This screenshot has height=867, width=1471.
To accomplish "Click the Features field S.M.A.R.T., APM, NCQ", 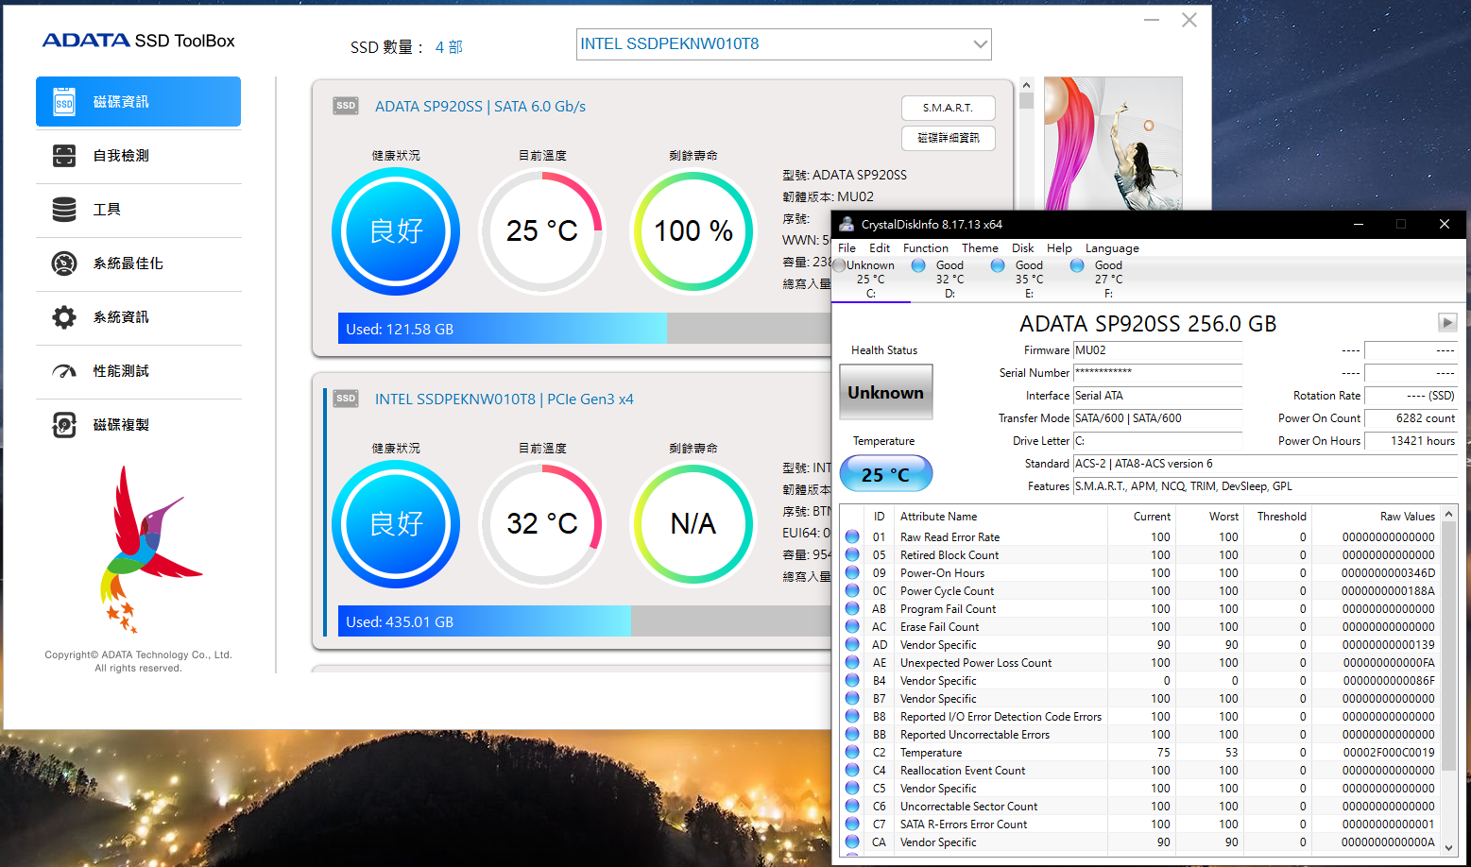I will click(x=1265, y=486).
